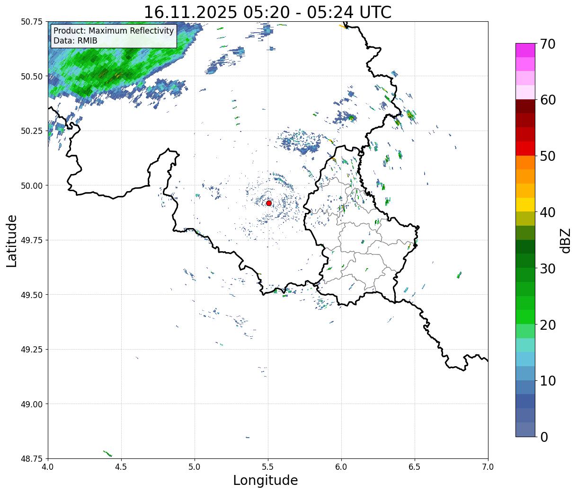
Task: Click the colorbar tick label 50
Action: [x=547, y=156]
